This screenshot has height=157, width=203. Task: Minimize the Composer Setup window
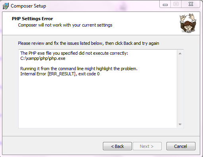(165, 4)
